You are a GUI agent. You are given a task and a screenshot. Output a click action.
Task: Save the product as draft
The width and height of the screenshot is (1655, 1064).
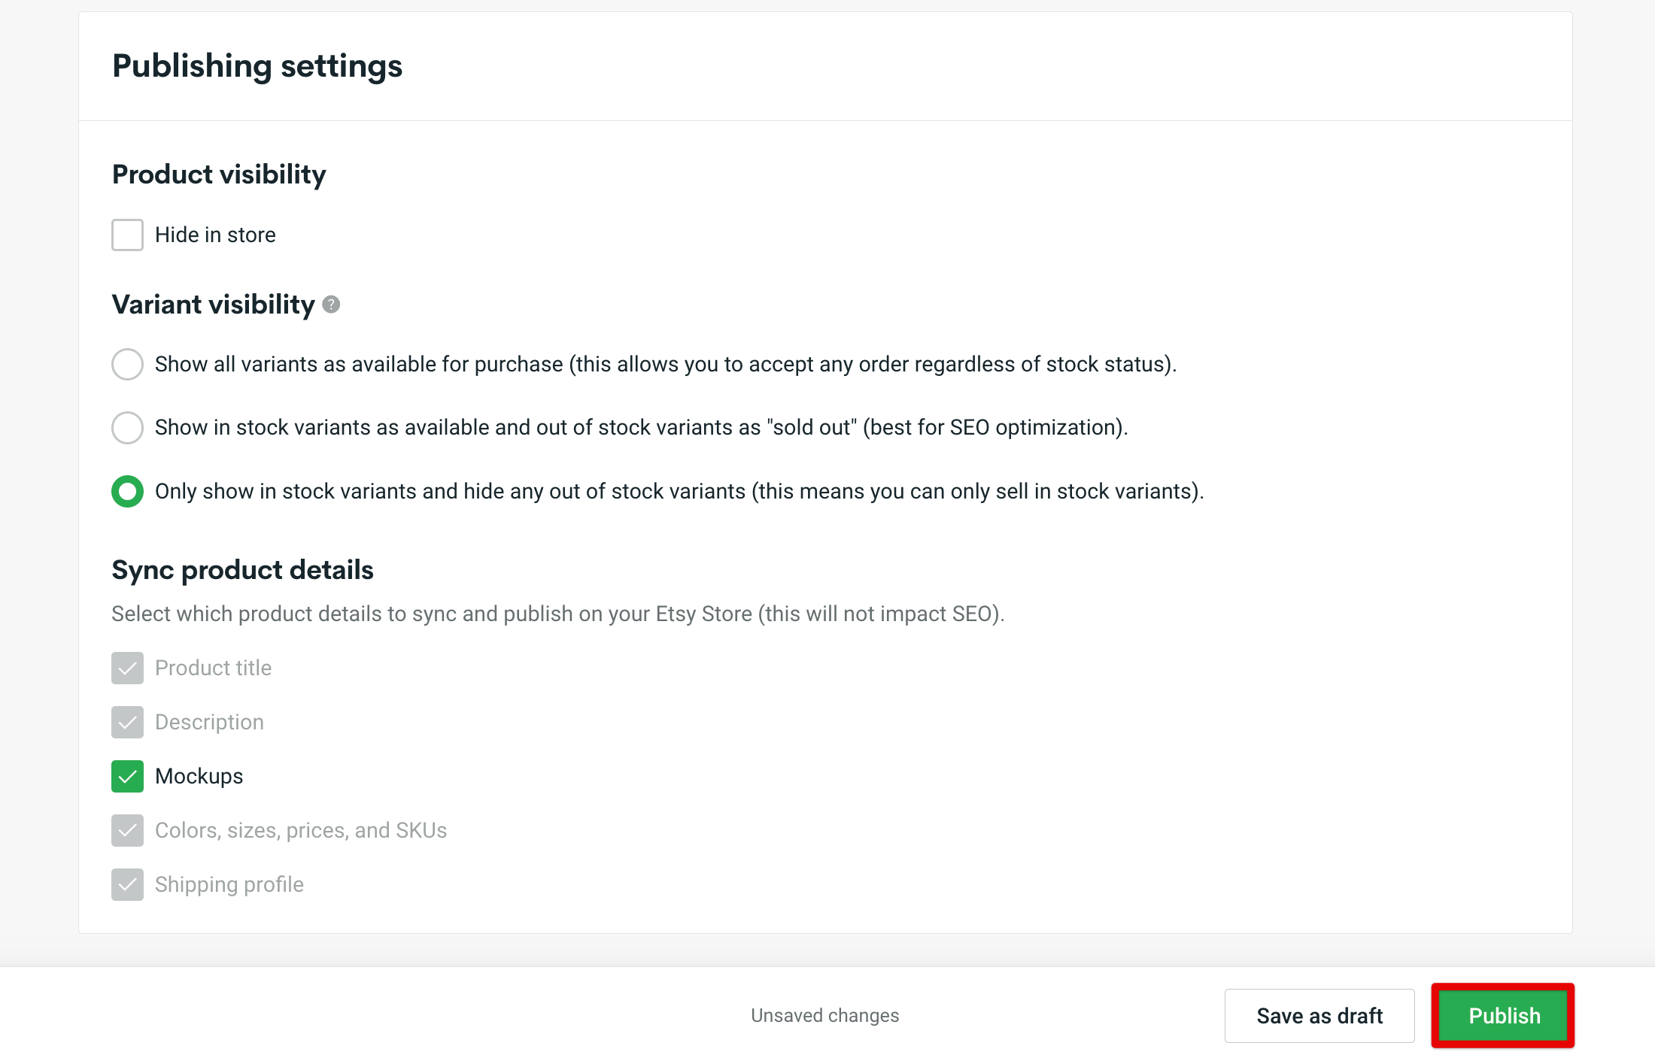click(x=1319, y=1015)
